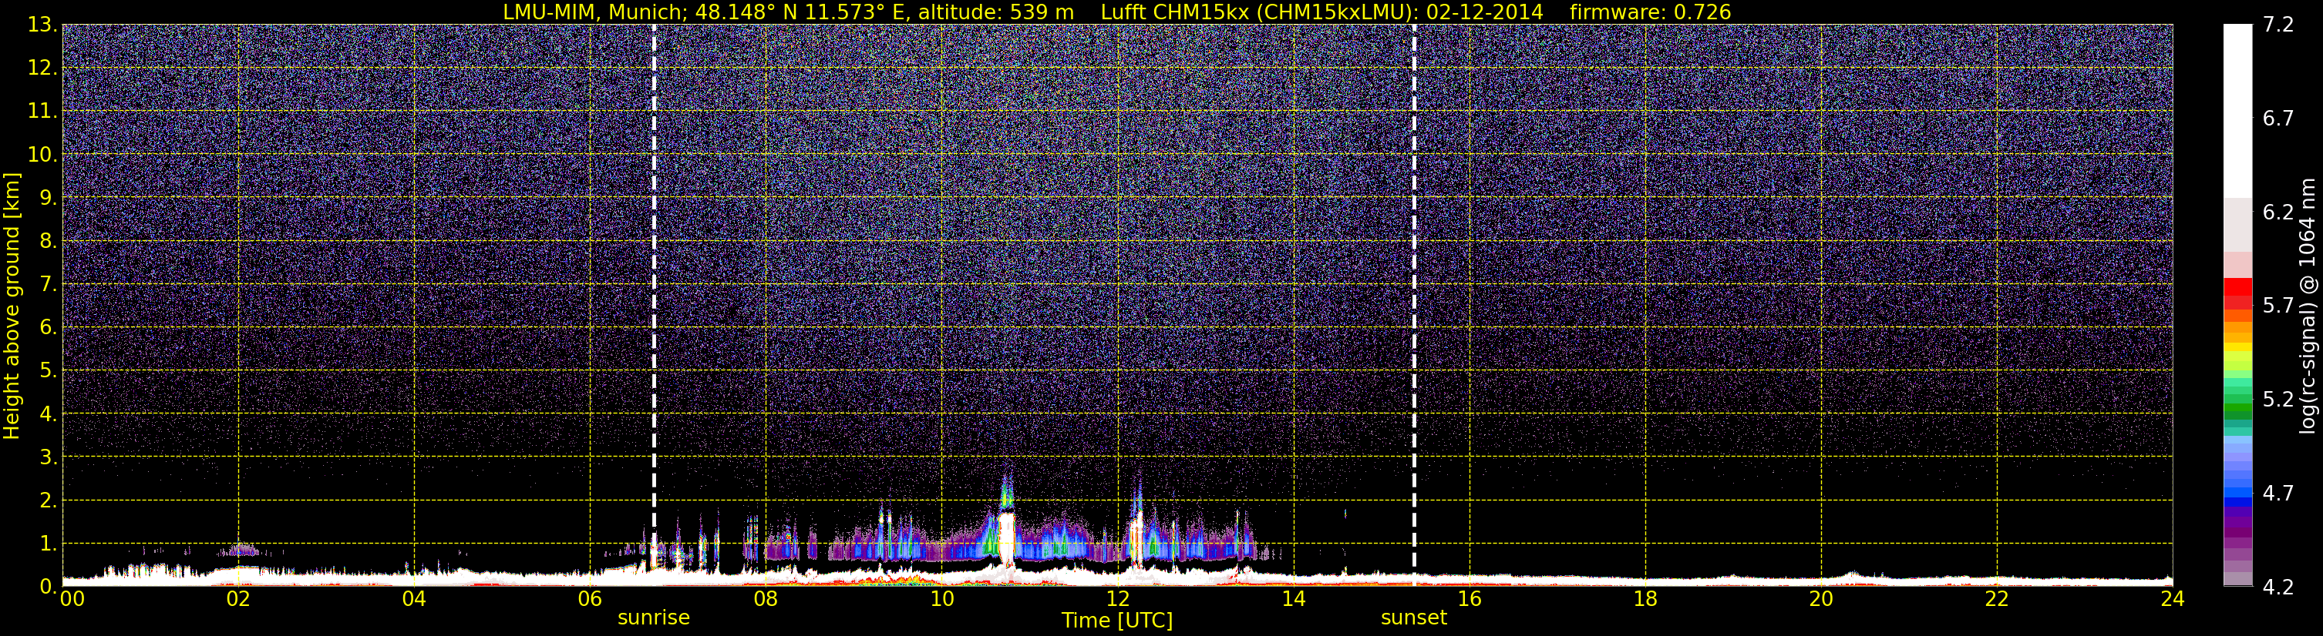The image size is (2323, 636).
Task: Click the 'Lufft CHM15kx (CHM15kxLMU): 02-12-2014' title text
Action: (1322, 12)
